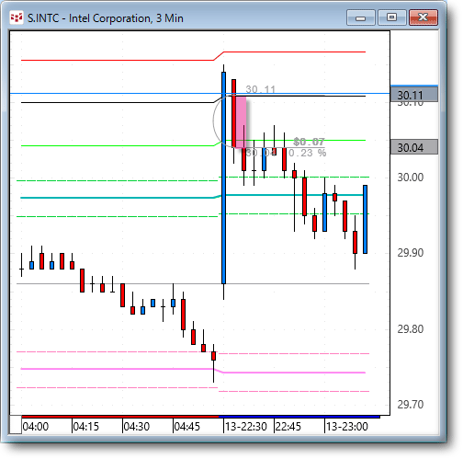Click the gray 30.11 annotation on chart

tap(261, 89)
